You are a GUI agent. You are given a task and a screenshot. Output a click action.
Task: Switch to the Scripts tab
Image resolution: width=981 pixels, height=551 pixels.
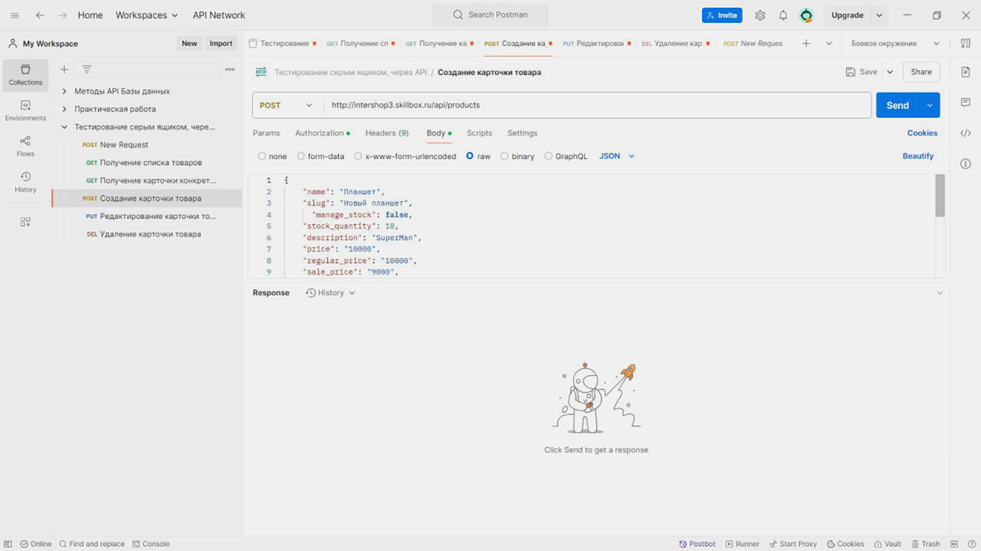pos(479,133)
